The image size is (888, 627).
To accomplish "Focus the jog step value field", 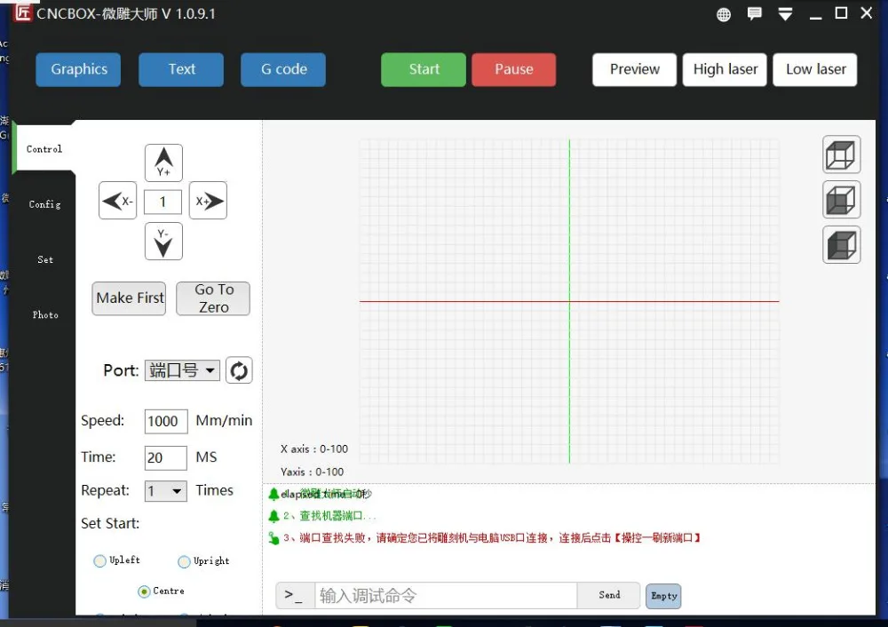I will 163,202.
